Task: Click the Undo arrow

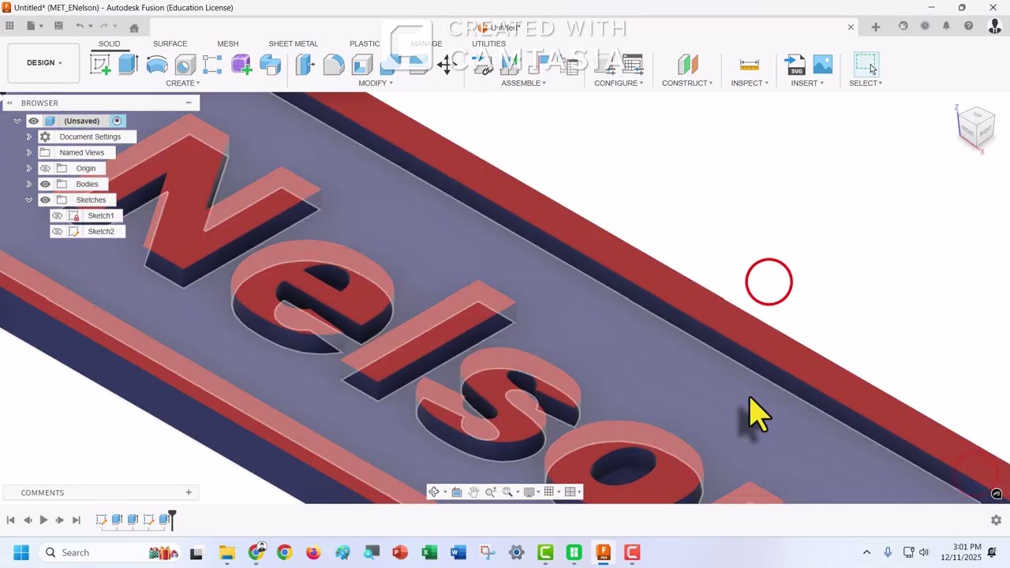Action: click(x=80, y=26)
